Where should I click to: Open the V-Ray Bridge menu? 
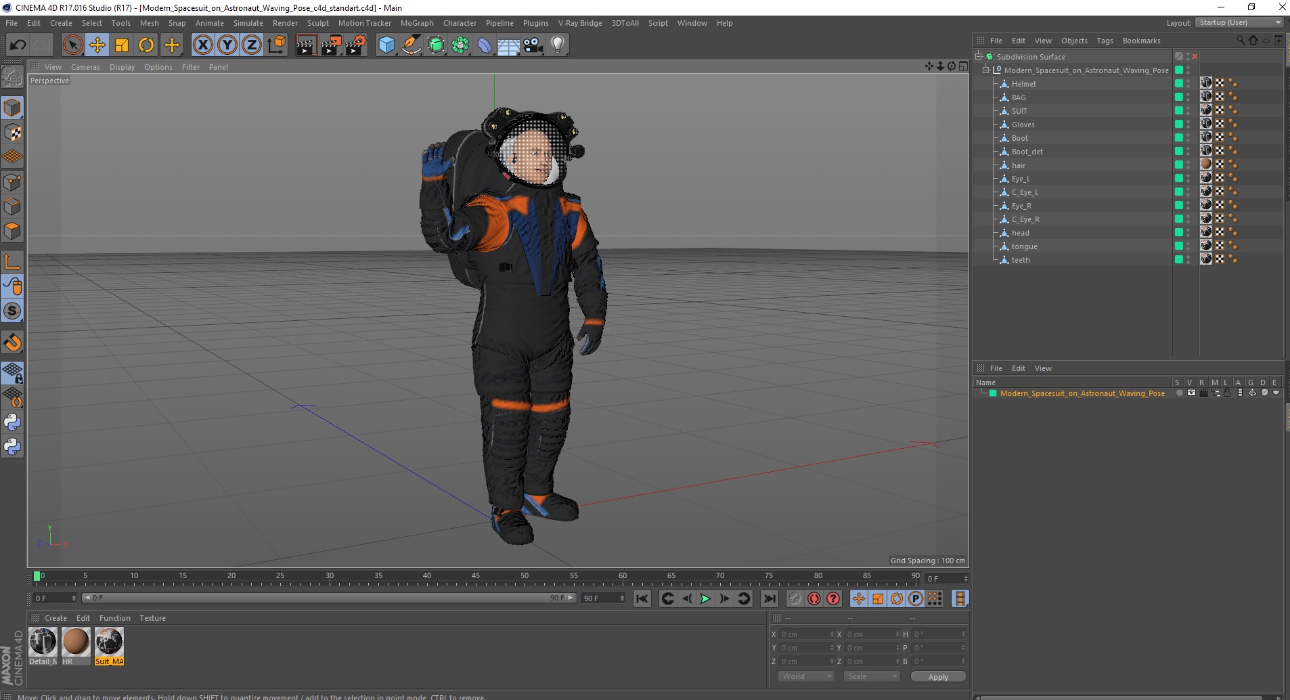click(x=580, y=23)
